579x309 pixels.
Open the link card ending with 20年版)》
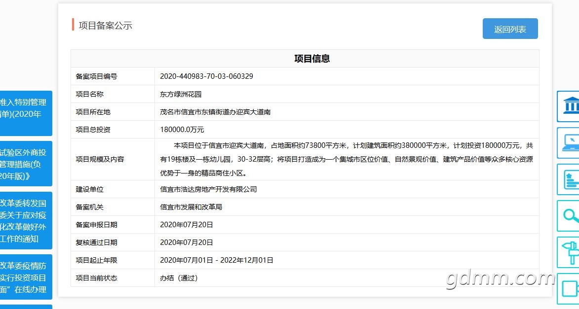[x=26, y=164]
